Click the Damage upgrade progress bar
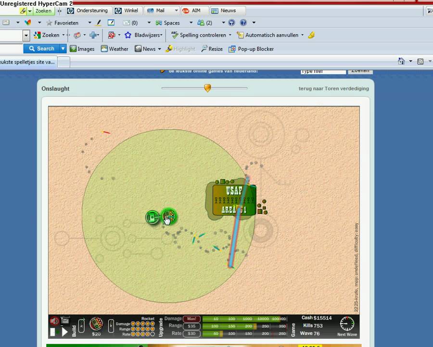The image size is (433, 347). (245, 319)
